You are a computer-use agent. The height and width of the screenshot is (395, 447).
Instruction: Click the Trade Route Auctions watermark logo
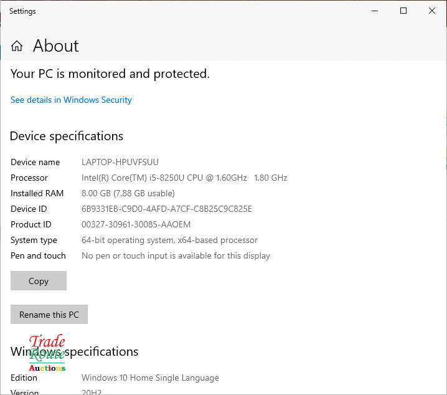(47, 353)
